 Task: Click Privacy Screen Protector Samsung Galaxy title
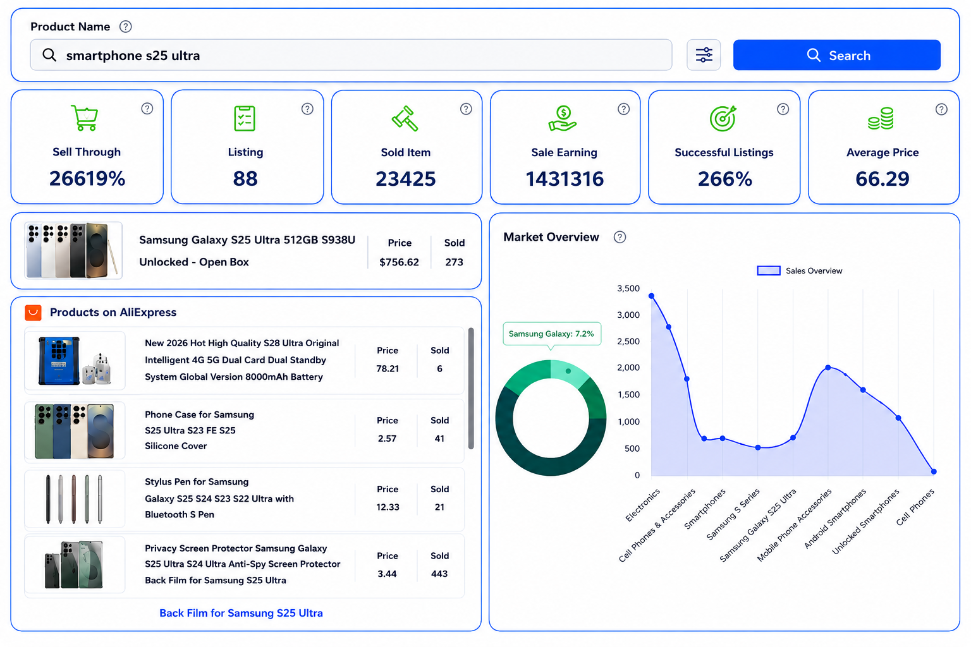243,564
